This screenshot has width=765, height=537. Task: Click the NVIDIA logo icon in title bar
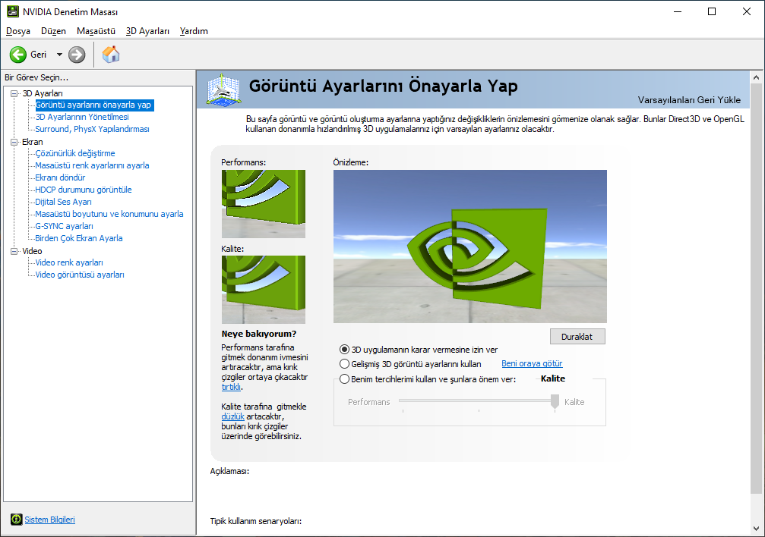(x=13, y=11)
